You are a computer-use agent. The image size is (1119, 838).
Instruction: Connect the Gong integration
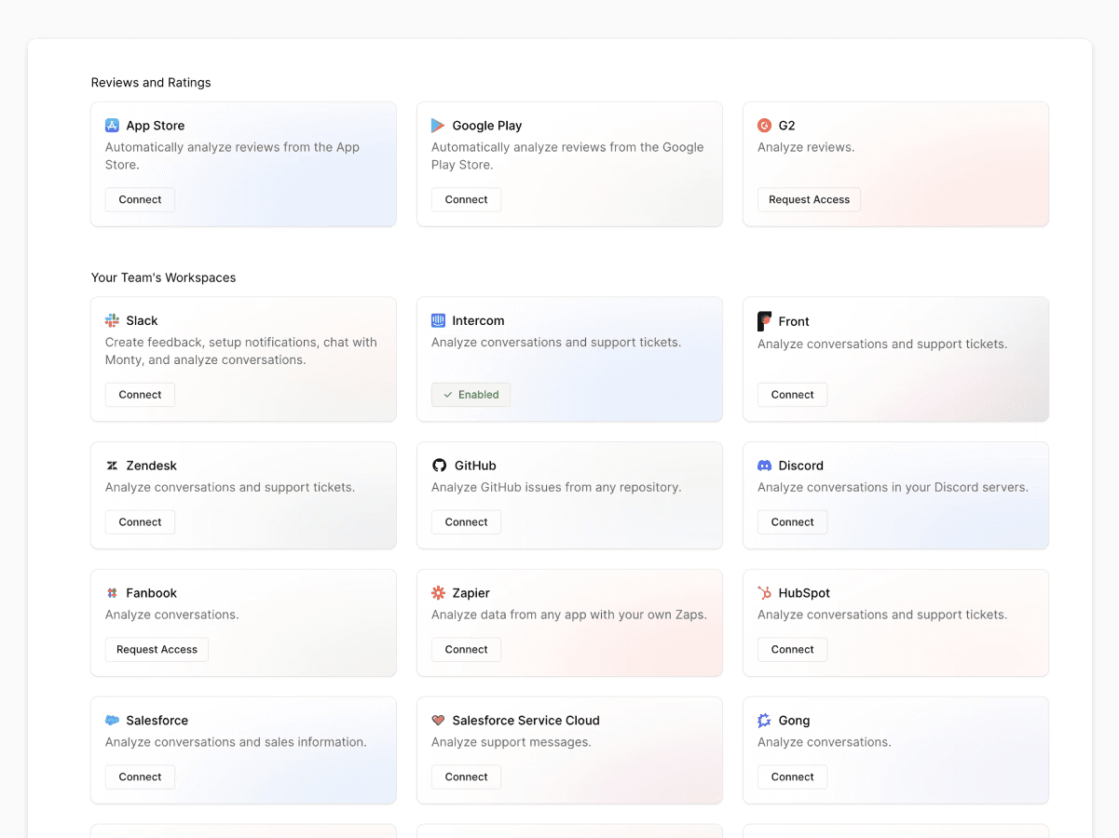792,777
